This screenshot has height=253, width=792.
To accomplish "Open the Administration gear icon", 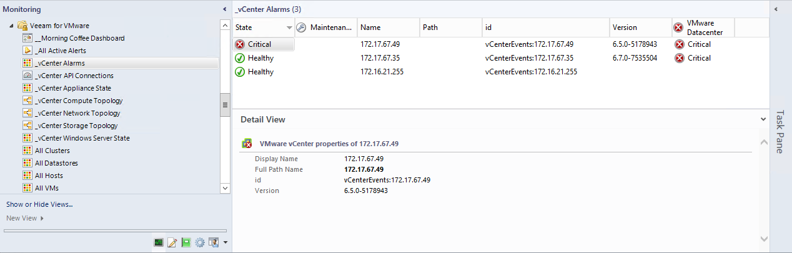I will point(200,242).
